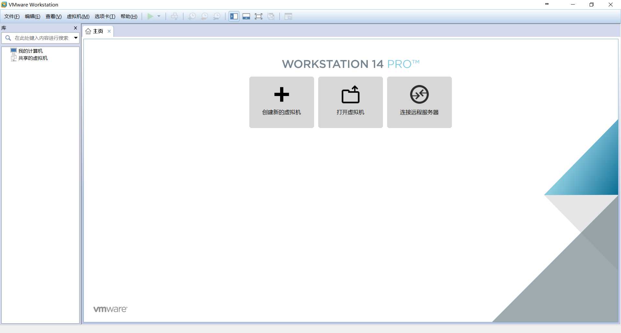The image size is (621, 333).
Task: Open the Snapshot Manager toolbar icon
Action: point(217,16)
